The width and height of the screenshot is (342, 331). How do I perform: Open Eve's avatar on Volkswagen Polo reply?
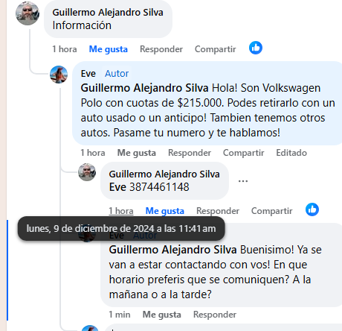[x=59, y=75]
